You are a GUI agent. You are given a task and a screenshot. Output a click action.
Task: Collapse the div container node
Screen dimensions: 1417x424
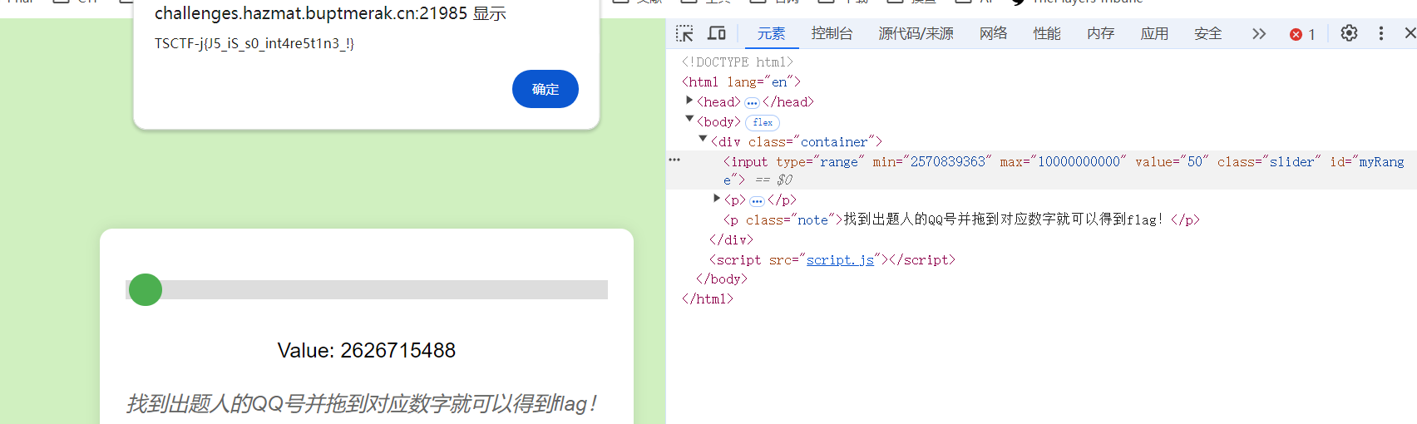click(703, 140)
